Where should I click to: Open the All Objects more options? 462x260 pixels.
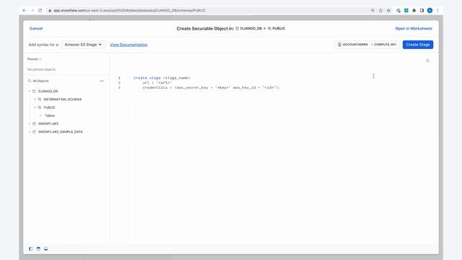(102, 81)
